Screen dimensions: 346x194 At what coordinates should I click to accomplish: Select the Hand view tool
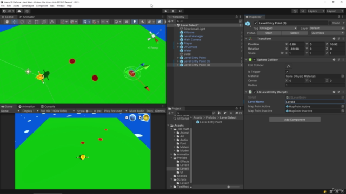tap(7, 22)
